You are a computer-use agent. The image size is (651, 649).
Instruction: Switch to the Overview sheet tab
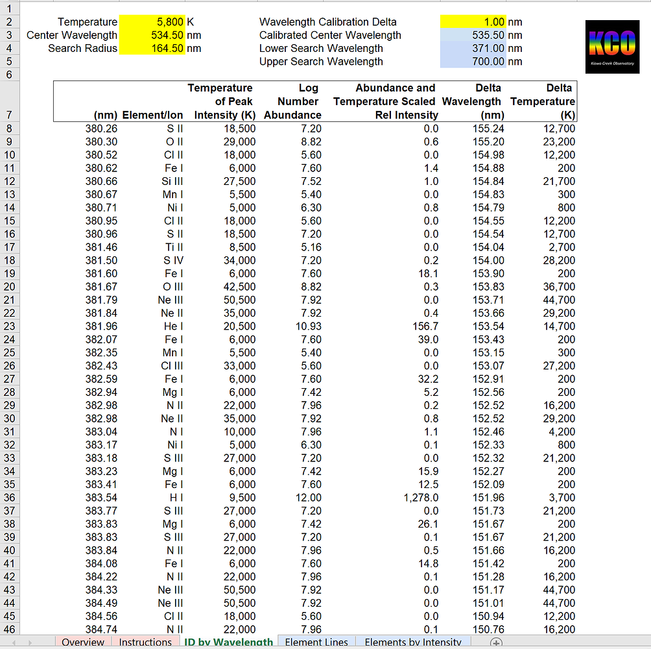(x=83, y=642)
